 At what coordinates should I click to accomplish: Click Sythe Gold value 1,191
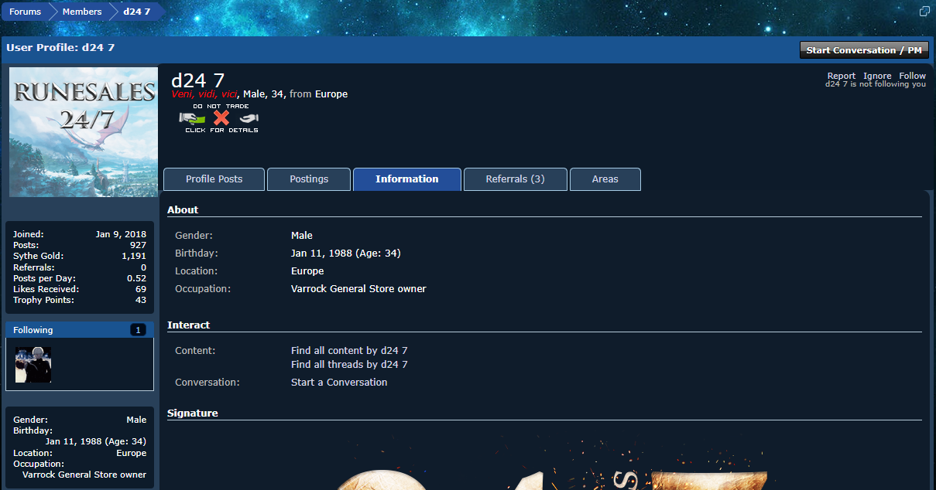(x=134, y=256)
